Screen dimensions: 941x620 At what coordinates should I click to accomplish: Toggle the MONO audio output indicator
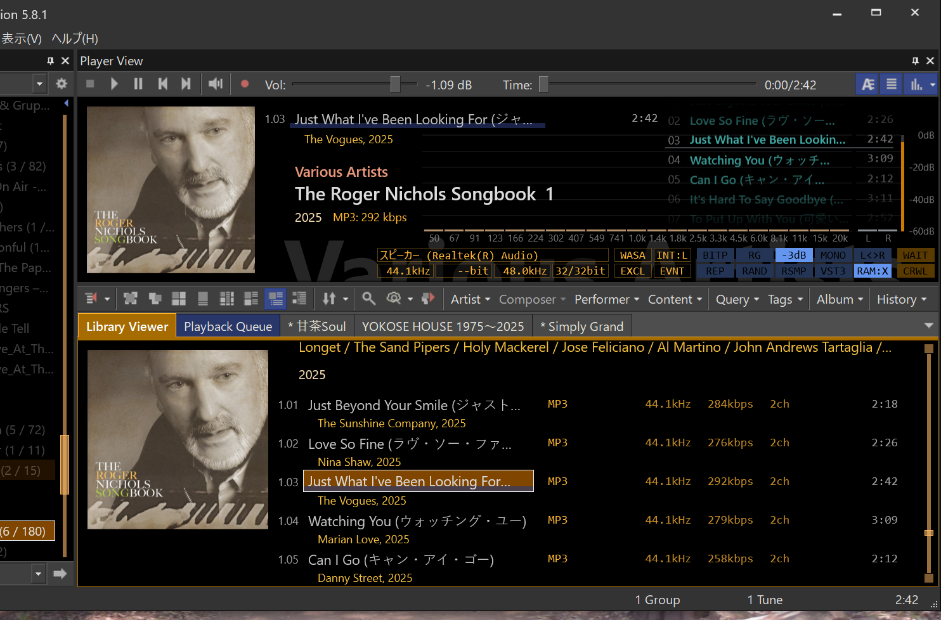coord(833,255)
